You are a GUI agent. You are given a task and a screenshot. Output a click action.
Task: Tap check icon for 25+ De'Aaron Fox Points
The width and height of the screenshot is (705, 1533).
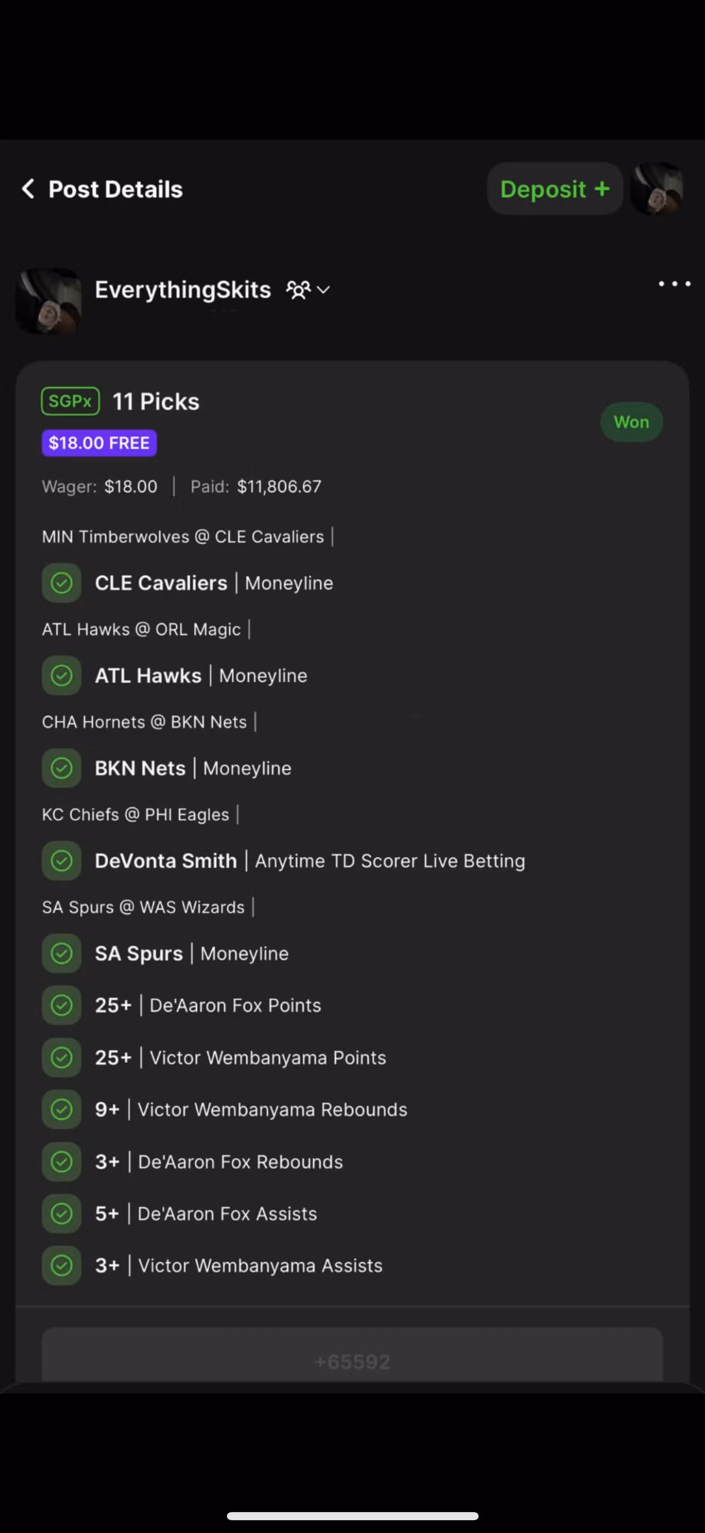tap(62, 1005)
